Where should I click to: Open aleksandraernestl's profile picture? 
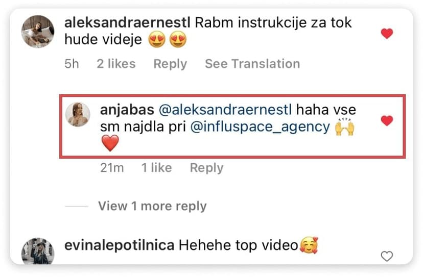coord(38,32)
